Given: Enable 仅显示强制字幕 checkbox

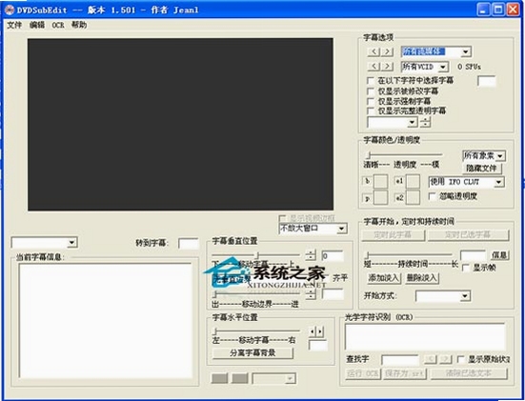Looking at the screenshot, I should coord(371,101).
